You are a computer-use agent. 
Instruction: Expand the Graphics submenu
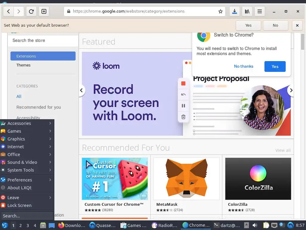(27, 139)
